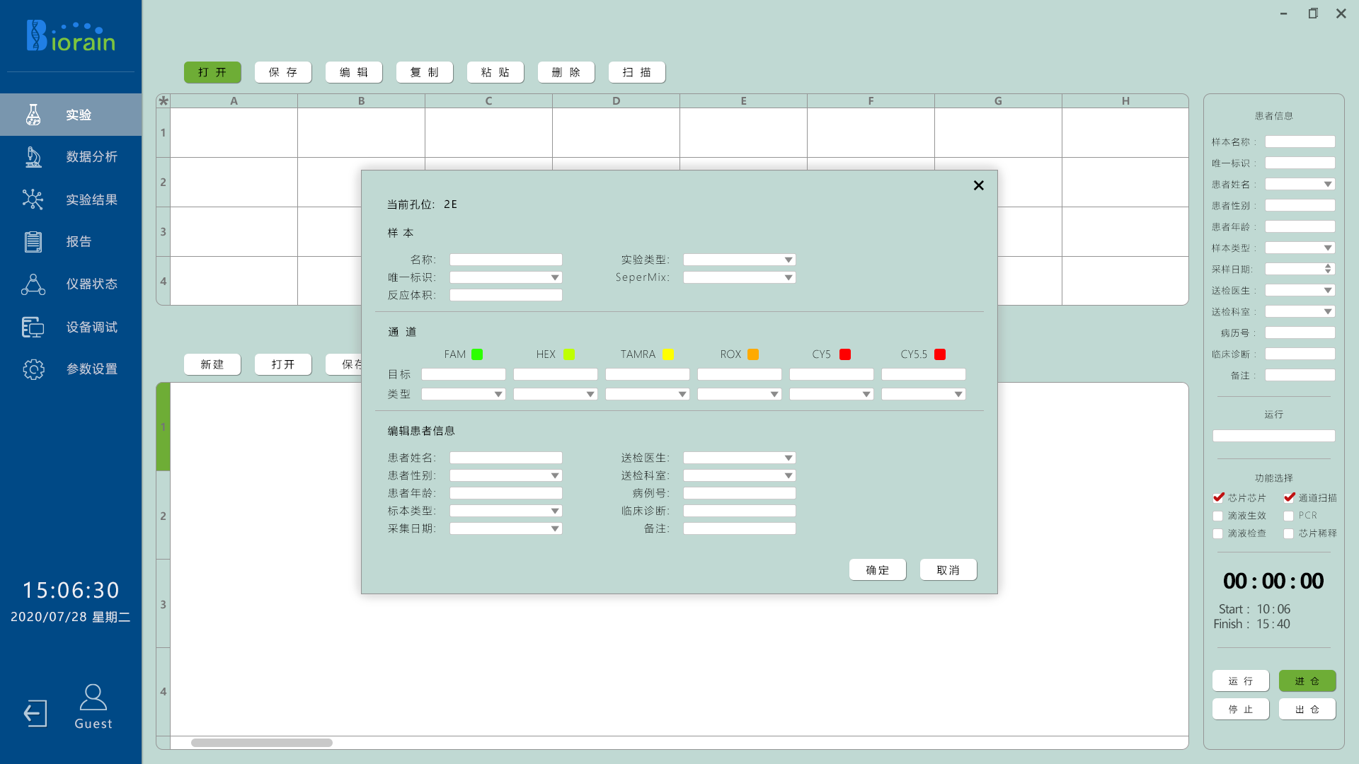The width and height of the screenshot is (1359, 764).
Task: Select the 数据分析 menu item
Action: click(x=91, y=157)
